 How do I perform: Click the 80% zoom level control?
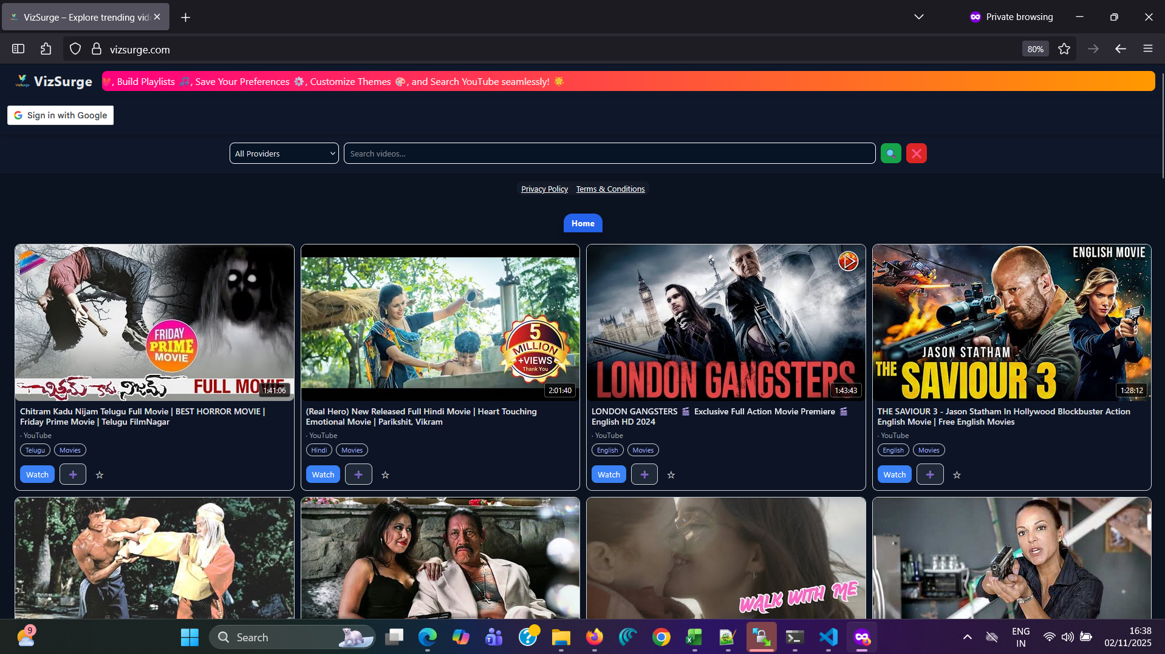point(1034,49)
